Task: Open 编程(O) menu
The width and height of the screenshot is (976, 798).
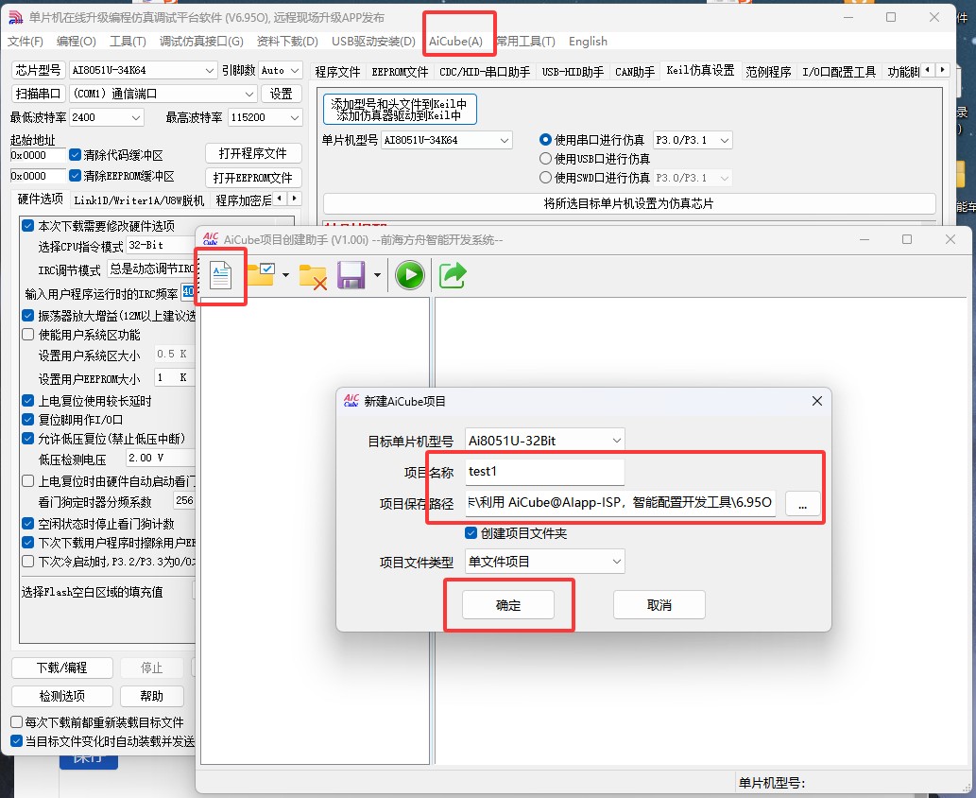Action: [x=76, y=41]
